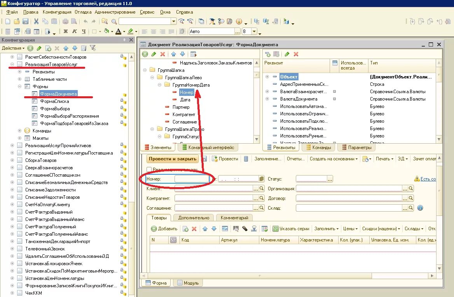Viewport: 454px width, 297px height.
Task: Click the Info icon next to Склад field
Action: click(x=420, y=208)
